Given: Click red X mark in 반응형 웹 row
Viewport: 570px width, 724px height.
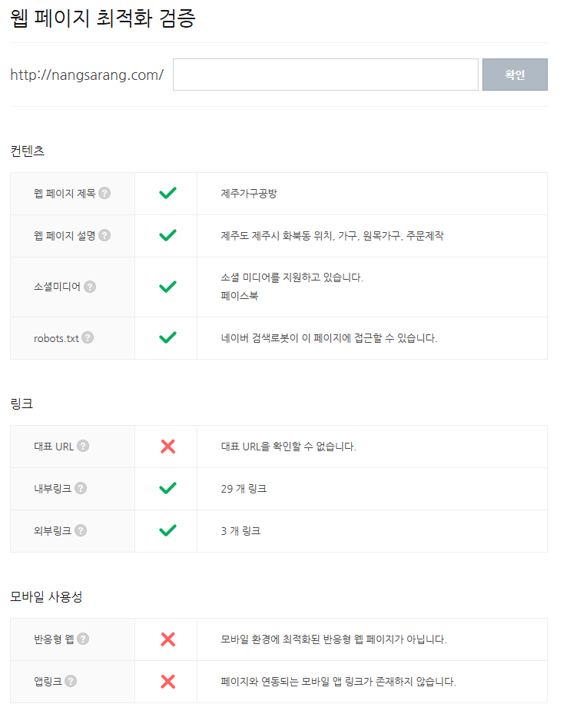Looking at the screenshot, I should (168, 639).
